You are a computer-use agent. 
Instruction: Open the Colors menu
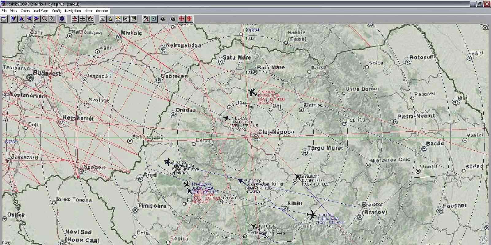(25, 11)
